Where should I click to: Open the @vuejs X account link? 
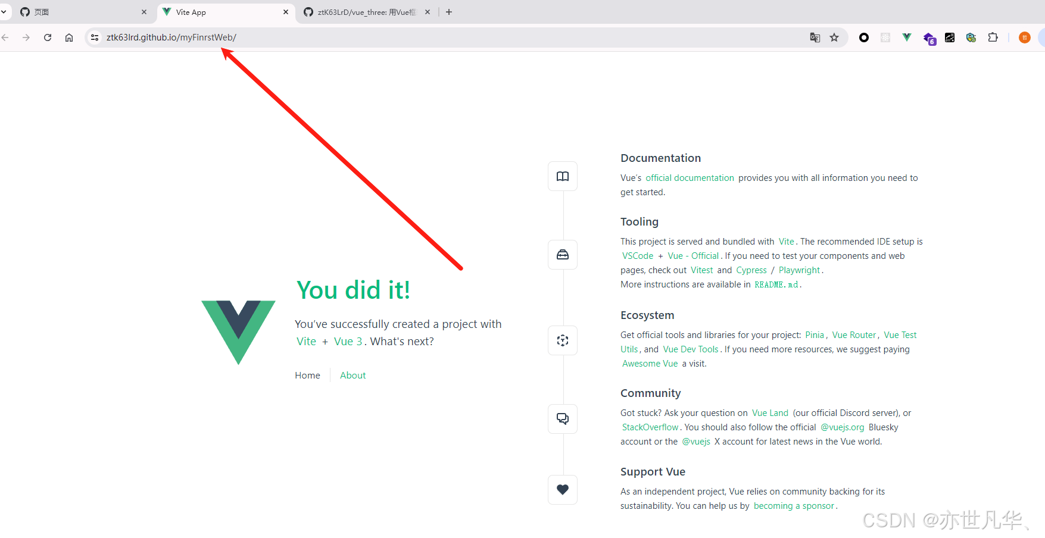696,442
